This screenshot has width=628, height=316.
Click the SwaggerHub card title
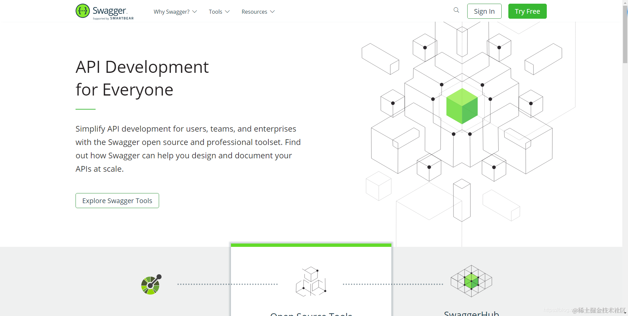click(x=471, y=313)
